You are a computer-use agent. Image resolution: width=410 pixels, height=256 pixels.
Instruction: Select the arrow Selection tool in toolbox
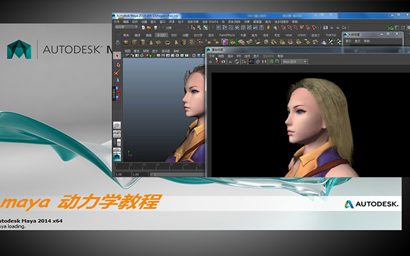click(117, 56)
